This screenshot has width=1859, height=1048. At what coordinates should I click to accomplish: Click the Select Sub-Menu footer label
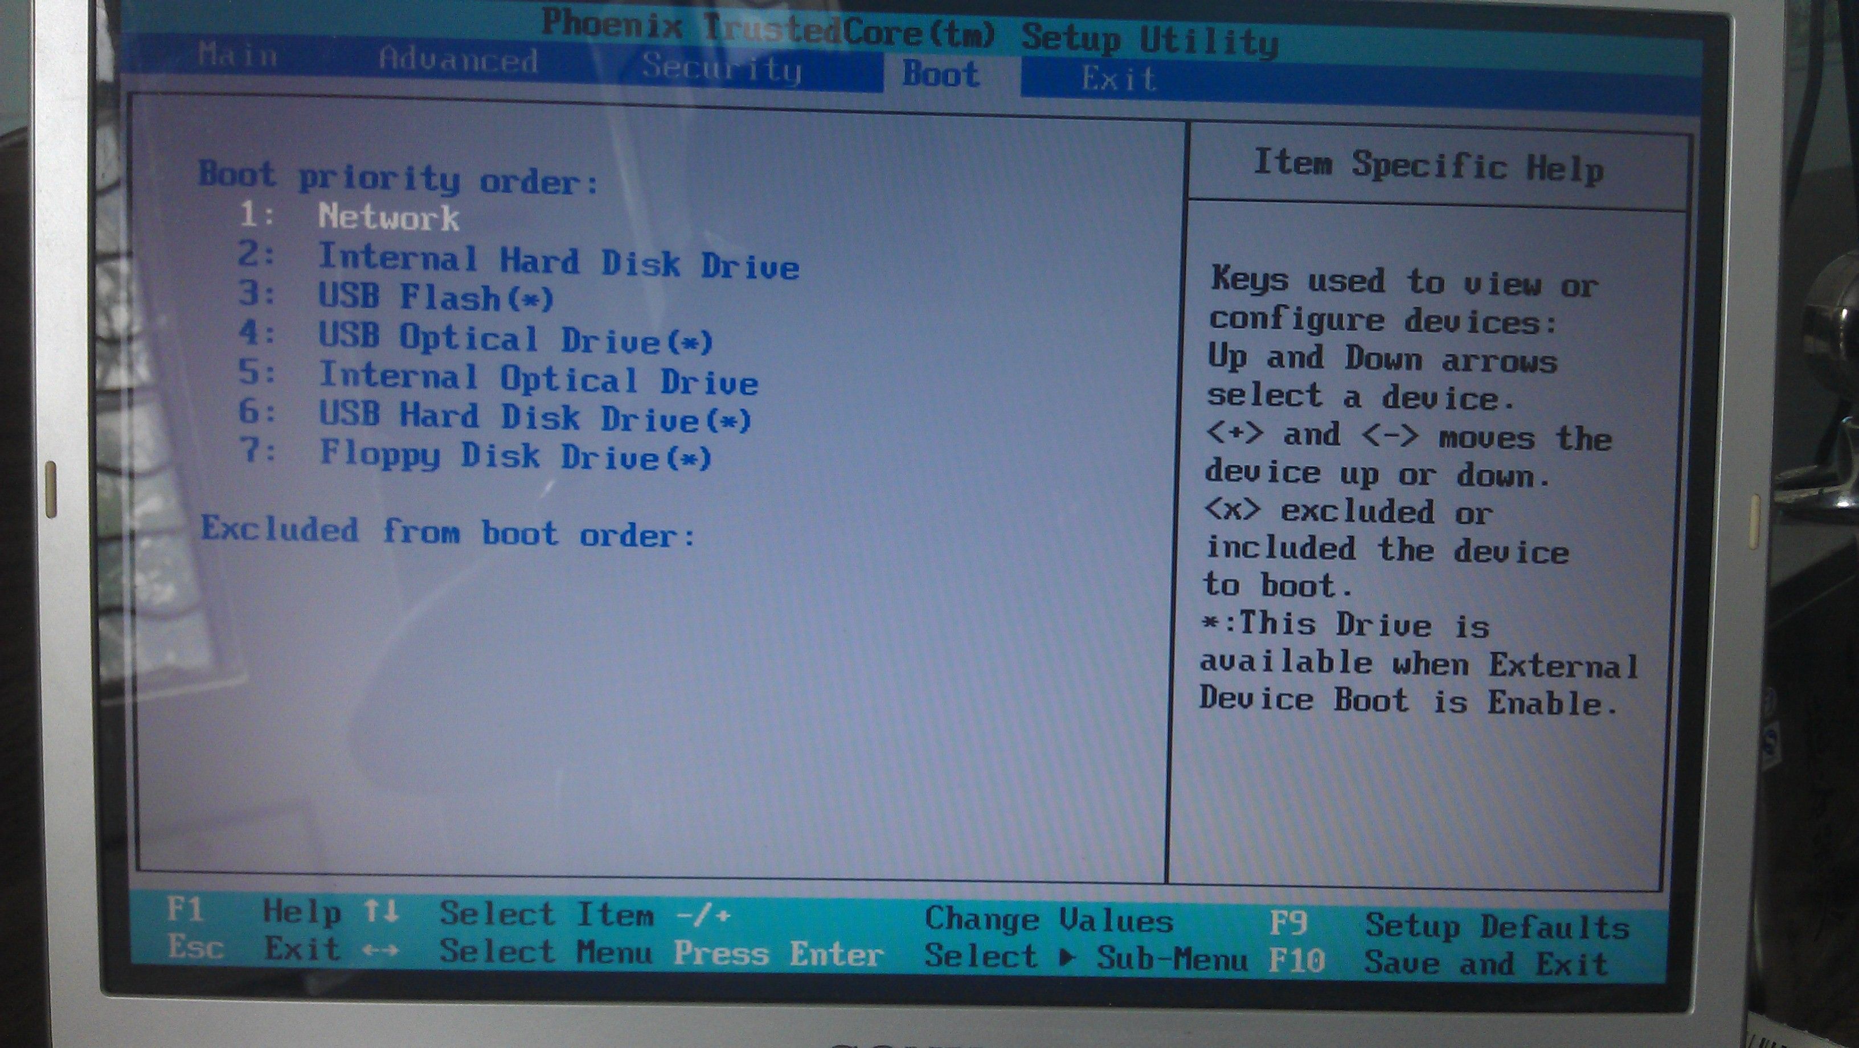click(x=1086, y=957)
